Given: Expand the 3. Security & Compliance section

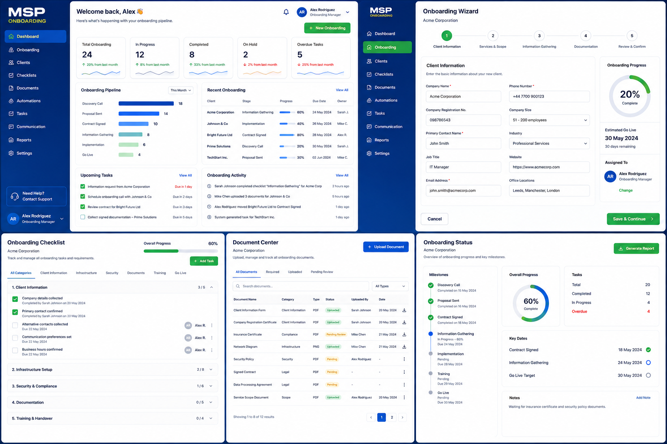Looking at the screenshot, I should (211, 386).
